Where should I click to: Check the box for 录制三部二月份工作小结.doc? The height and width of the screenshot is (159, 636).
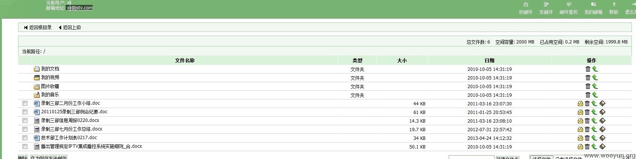(25, 103)
